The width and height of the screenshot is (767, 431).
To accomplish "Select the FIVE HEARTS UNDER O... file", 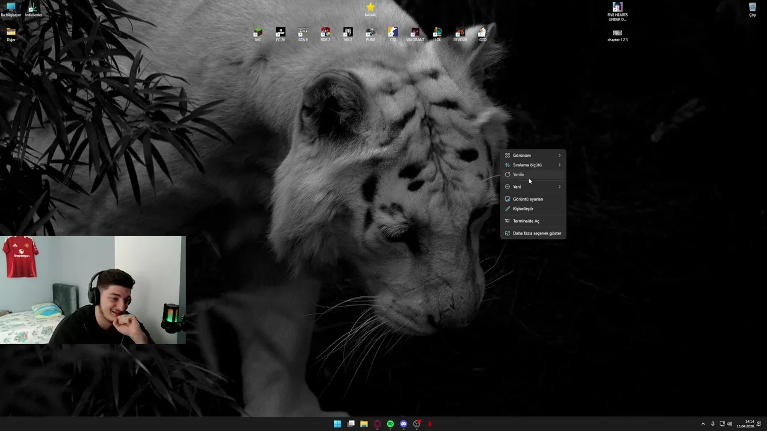I will point(617,12).
